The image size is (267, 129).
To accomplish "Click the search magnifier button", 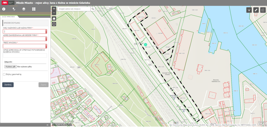I will [x=93, y=9].
